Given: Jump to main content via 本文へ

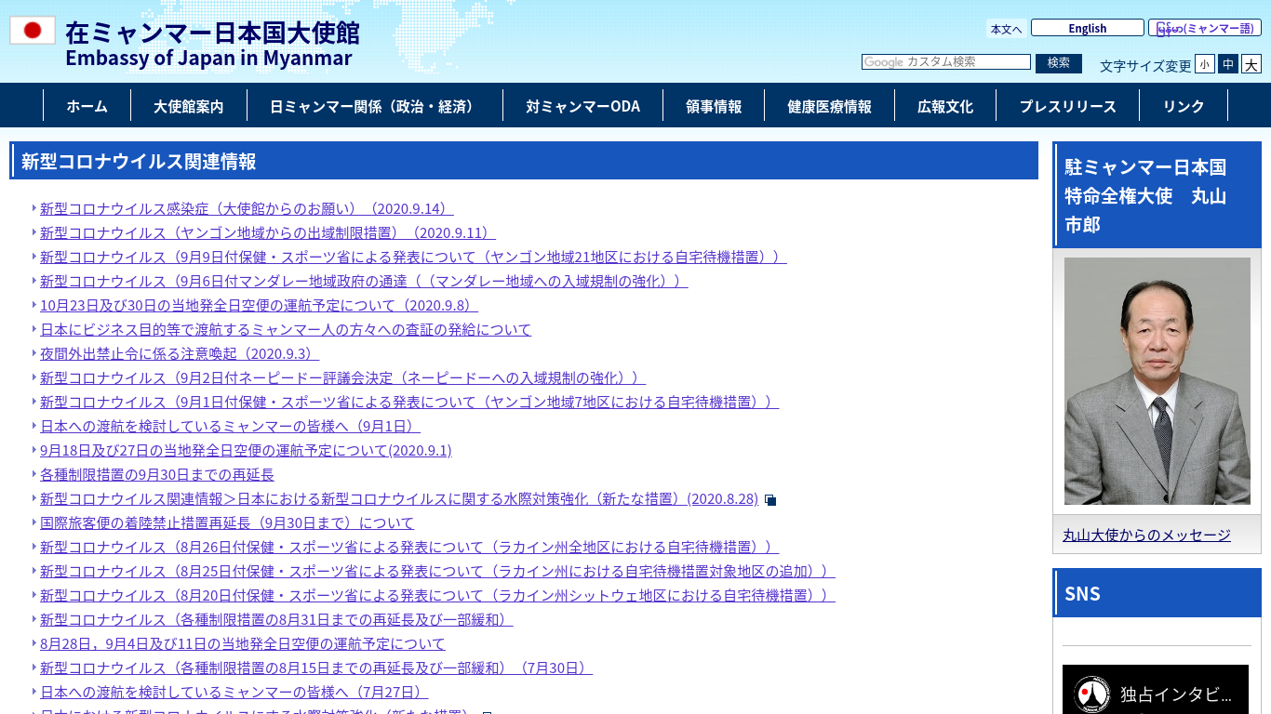Looking at the screenshot, I should click(1007, 29).
